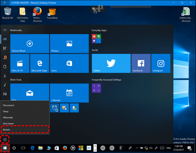Expand the Start menu hamburger navigation
This screenshot has width=196, height=153.
(x=5, y=30)
